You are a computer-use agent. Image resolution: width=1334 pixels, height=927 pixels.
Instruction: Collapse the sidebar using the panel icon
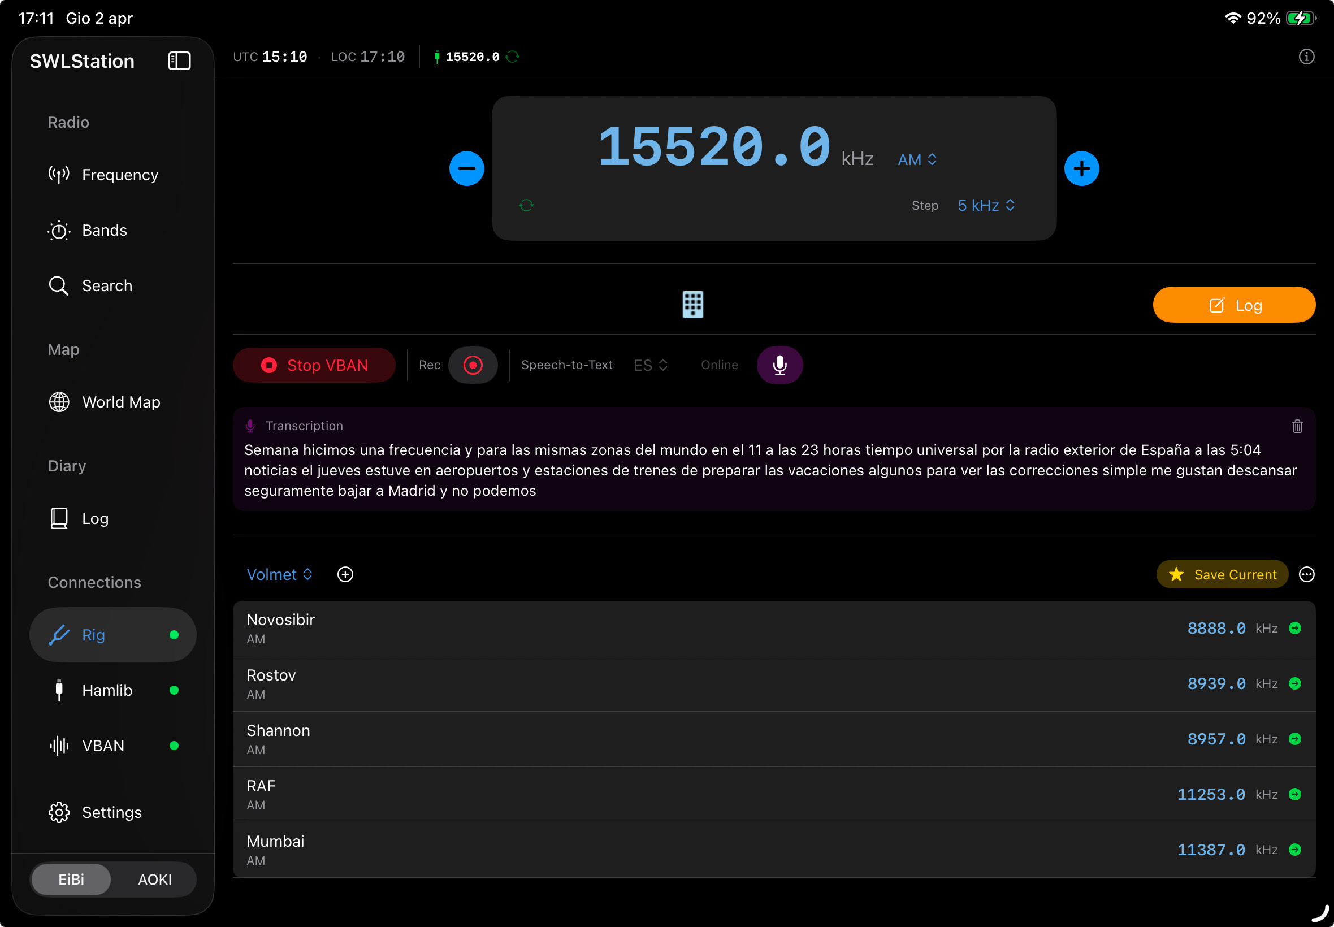tap(178, 60)
